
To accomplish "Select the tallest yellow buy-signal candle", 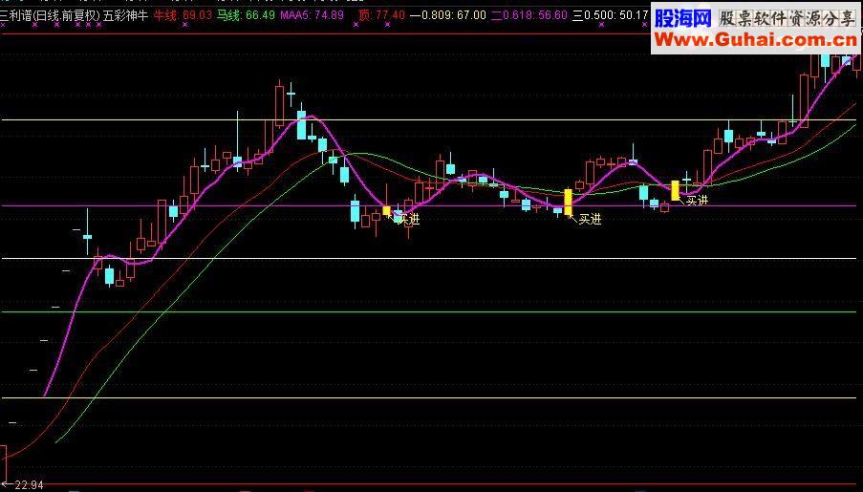I will 568,202.
